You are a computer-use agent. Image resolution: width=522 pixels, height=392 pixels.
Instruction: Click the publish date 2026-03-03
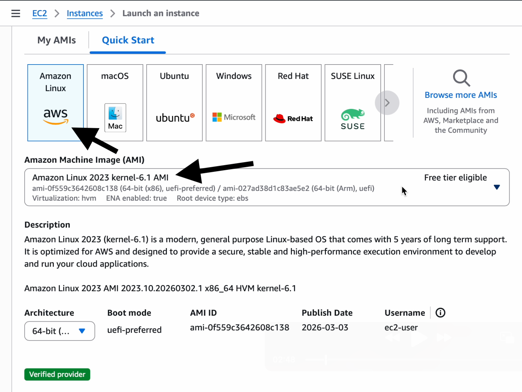tap(325, 327)
